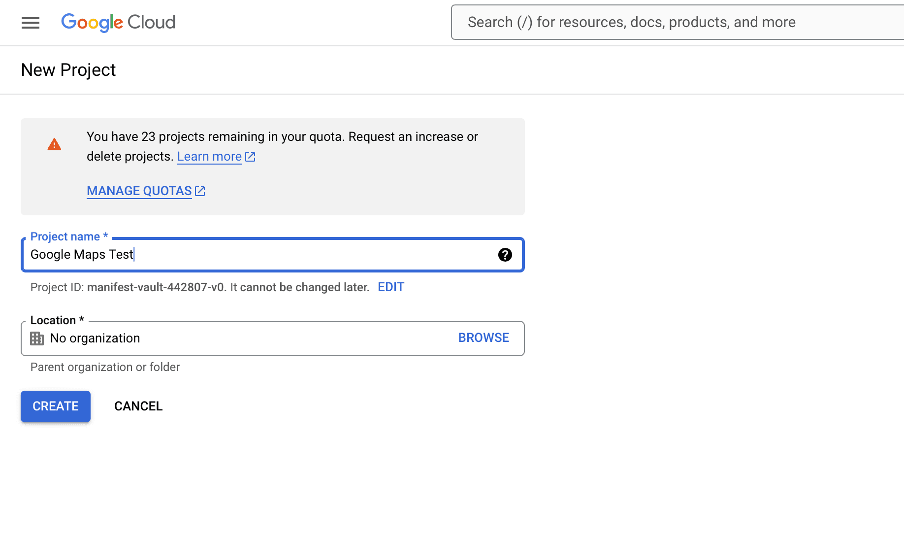Click the quota remaining message text
Image resolution: width=904 pixels, height=542 pixels.
pos(282,137)
